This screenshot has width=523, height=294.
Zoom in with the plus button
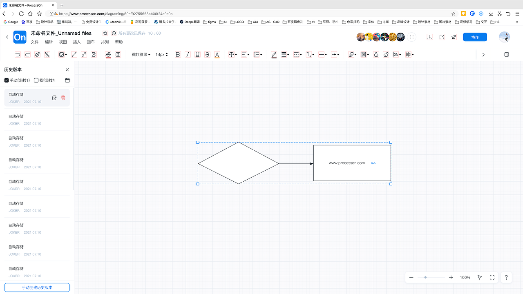[x=451, y=278]
